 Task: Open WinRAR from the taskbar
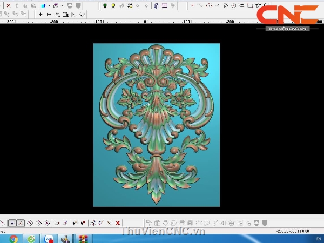click(x=83, y=239)
